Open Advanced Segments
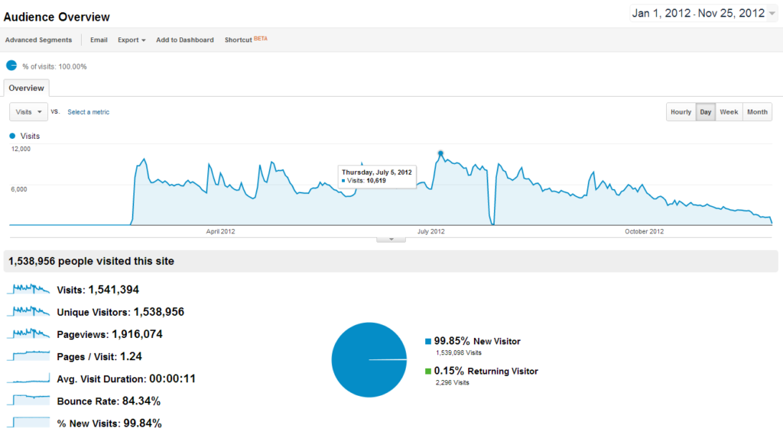Screen dimensions: 783x441 pyautogui.click(x=38, y=40)
